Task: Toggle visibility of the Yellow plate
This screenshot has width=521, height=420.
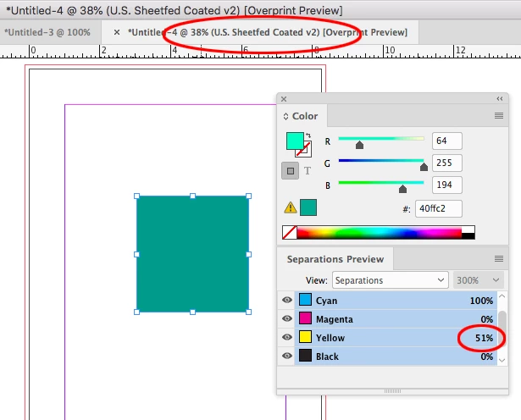Action: 286,337
